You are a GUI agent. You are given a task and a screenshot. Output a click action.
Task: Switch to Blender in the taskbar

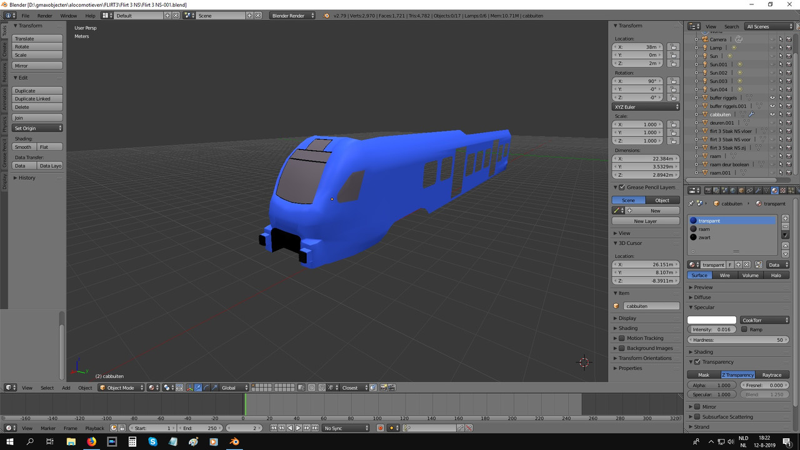click(234, 441)
